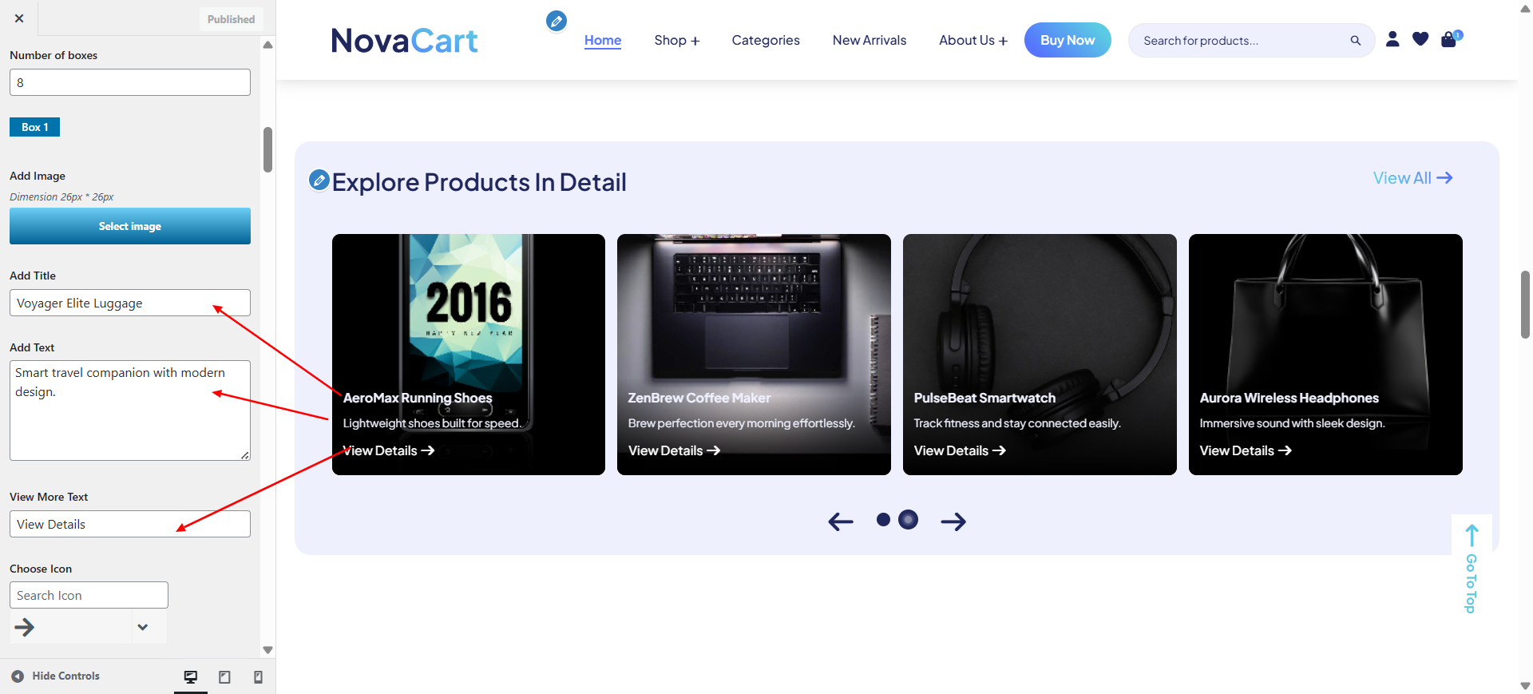Click the Select image button
The width and height of the screenshot is (1533, 694).
130,226
